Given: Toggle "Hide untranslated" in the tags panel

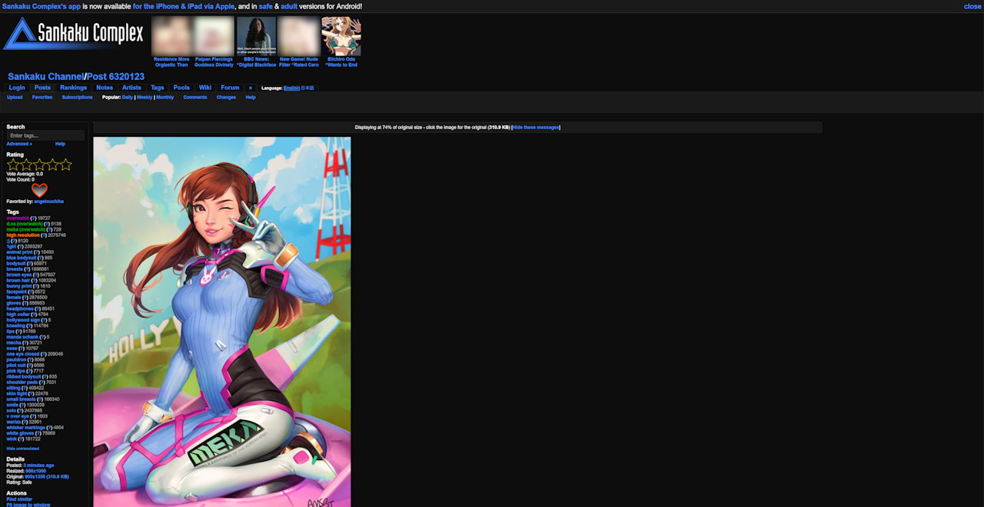Looking at the screenshot, I should tap(22, 448).
